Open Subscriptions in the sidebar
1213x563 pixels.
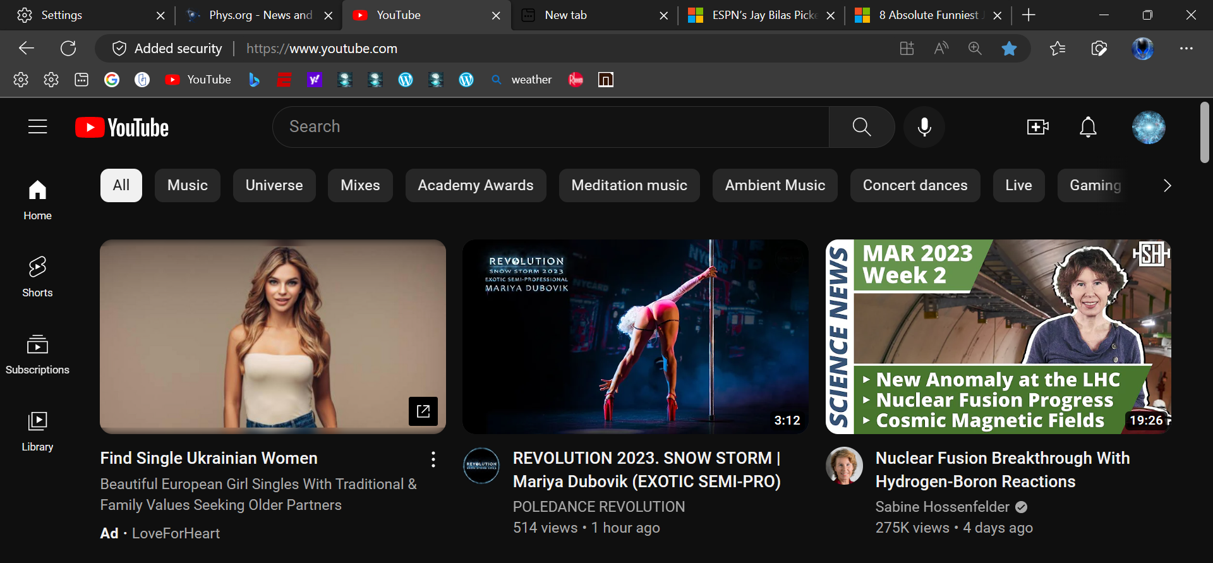pos(37,354)
